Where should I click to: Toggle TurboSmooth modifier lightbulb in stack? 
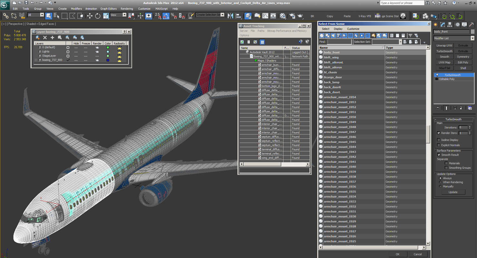pos(437,75)
